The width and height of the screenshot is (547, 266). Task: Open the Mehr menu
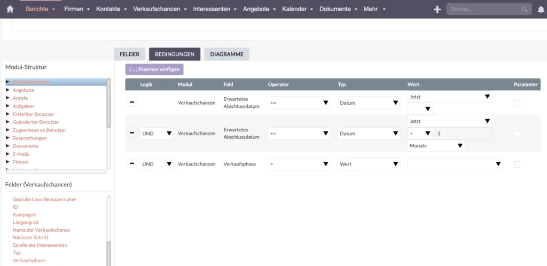tap(374, 9)
